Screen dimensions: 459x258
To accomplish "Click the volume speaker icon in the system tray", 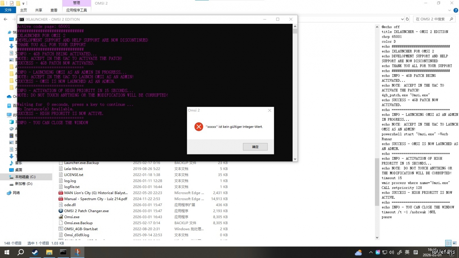I will (392, 252).
